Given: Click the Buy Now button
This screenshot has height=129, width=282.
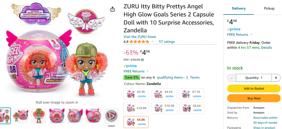Looking at the screenshot, I should point(254,98).
